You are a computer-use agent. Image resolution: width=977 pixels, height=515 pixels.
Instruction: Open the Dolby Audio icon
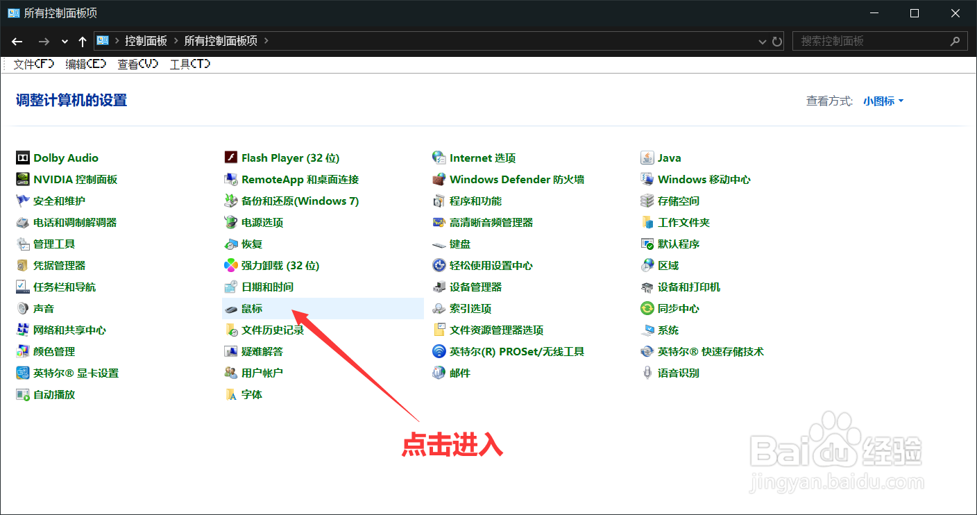click(23, 158)
